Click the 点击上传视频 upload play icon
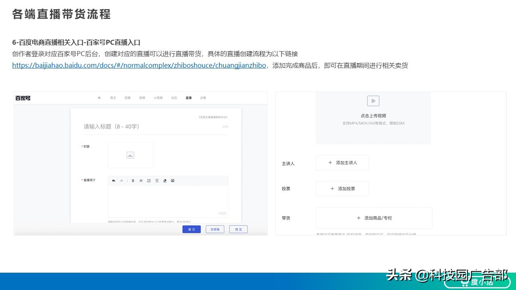The image size is (516, 290). pos(372,101)
